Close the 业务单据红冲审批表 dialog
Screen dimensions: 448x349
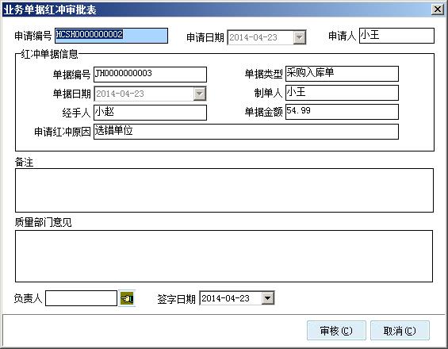pos(438,10)
